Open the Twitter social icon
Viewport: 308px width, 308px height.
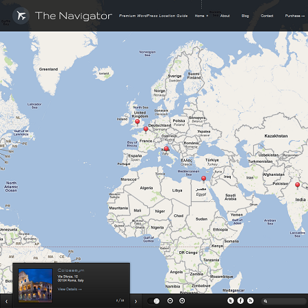[x=231, y=300]
